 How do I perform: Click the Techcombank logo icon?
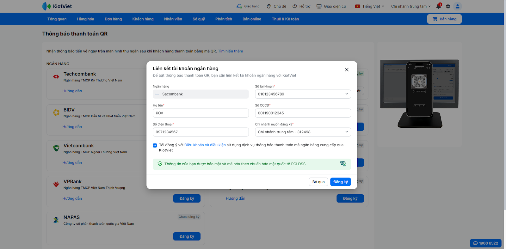[56, 76]
